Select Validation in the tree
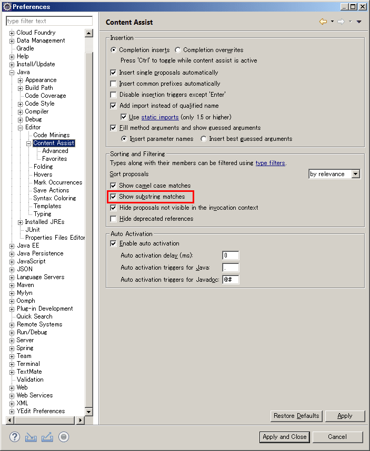The height and width of the screenshot is (451, 370). 30,380
